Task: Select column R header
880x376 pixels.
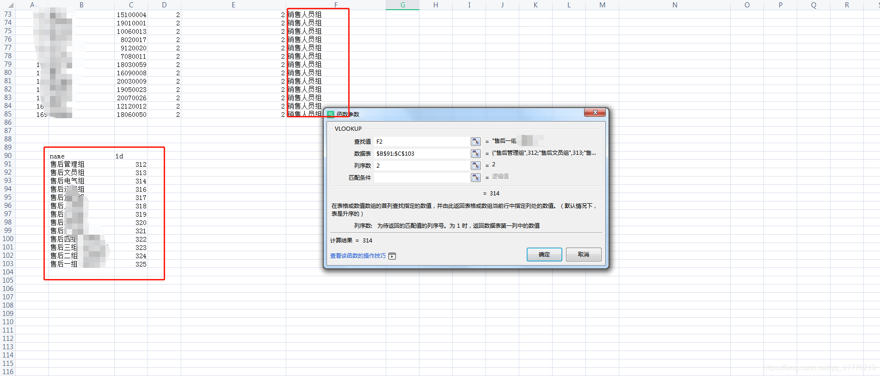Action: pos(847,5)
